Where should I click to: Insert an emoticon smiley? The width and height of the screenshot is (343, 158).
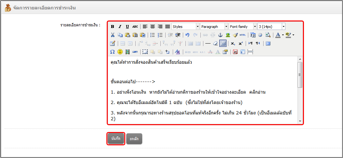pos(120,52)
